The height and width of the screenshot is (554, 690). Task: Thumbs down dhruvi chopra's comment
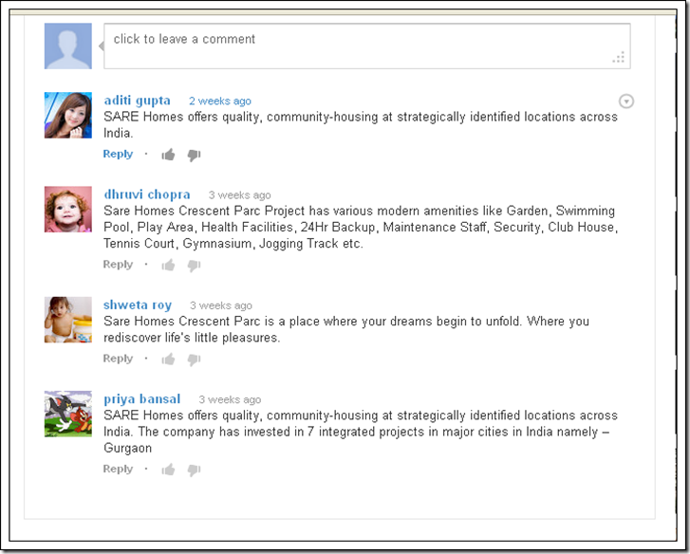click(194, 266)
